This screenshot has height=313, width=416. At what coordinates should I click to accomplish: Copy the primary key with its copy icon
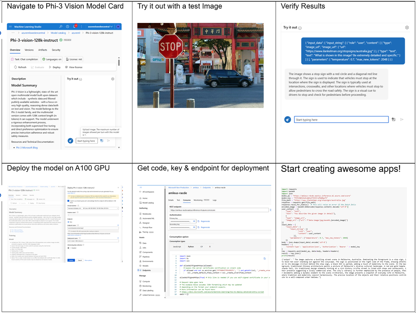coord(199,221)
